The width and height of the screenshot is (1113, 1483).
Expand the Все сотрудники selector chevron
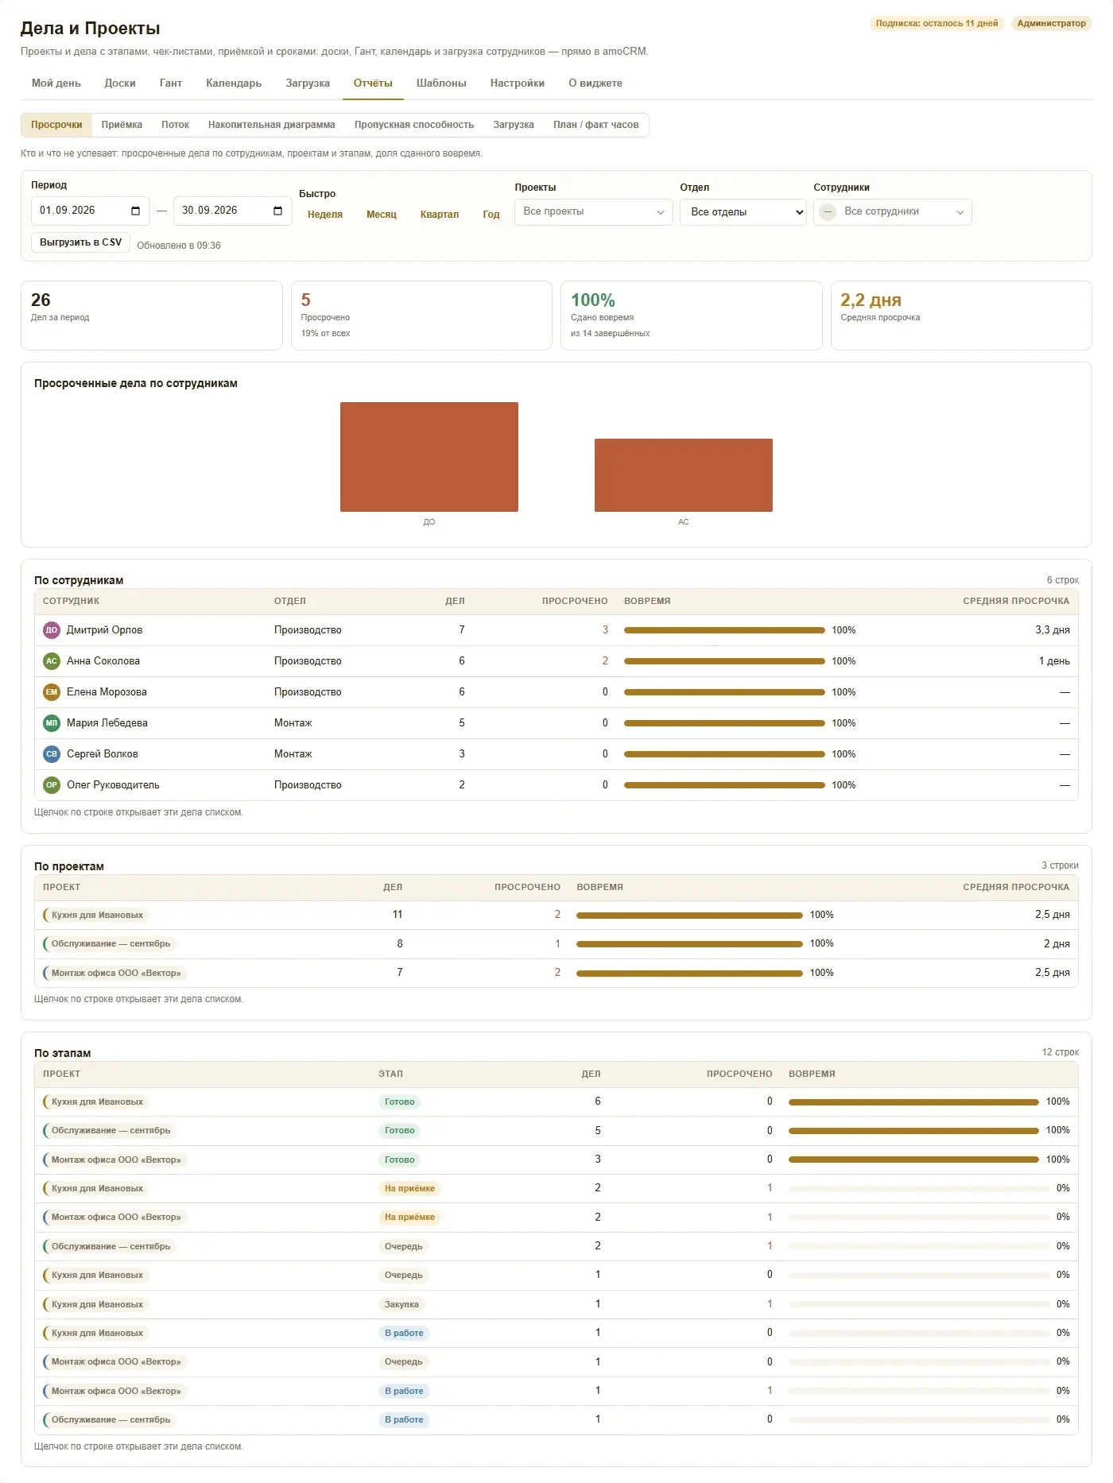pyautogui.click(x=960, y=212)
